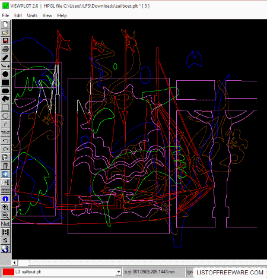Zoom out with the magnifier minus icon
The image size is (267, 278).
(5, 216)
